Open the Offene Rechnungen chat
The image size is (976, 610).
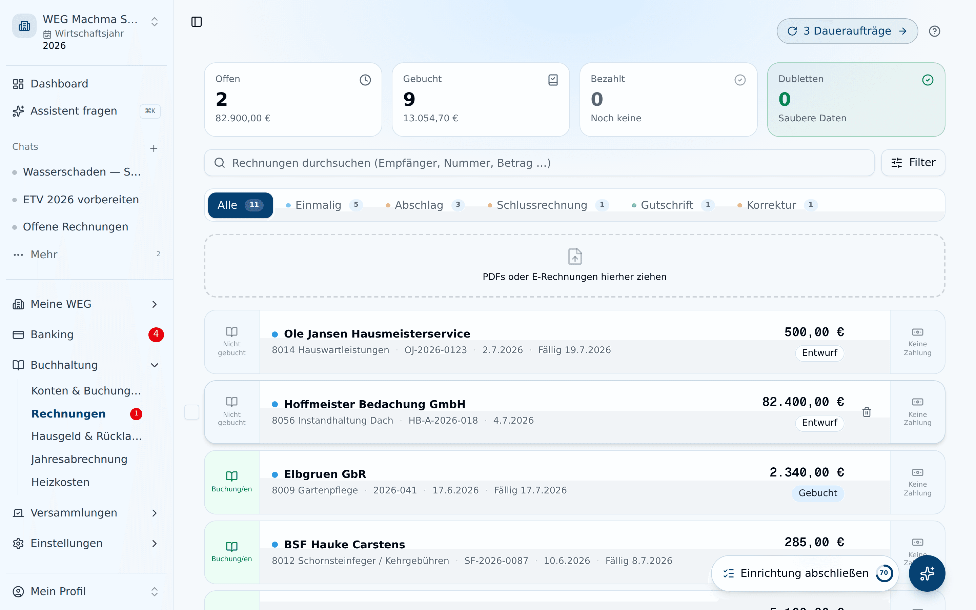click(76, 227)
